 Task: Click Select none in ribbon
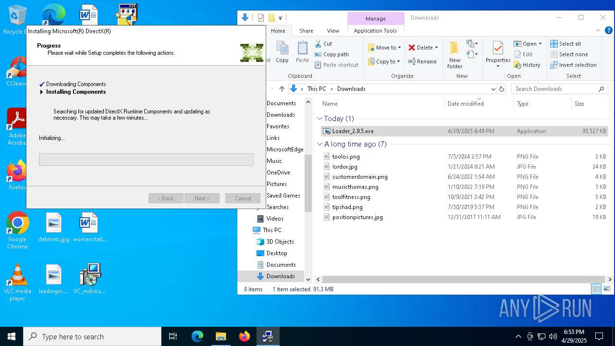coord(569,54)
